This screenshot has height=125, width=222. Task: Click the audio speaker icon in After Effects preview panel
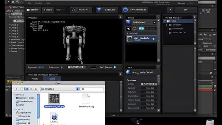[205, 35]
